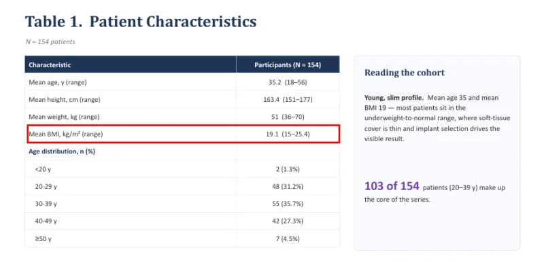This screenshot has width=544, height=275.
Task: Click the purple '103 of 154' figure
Action: [392, 186]
